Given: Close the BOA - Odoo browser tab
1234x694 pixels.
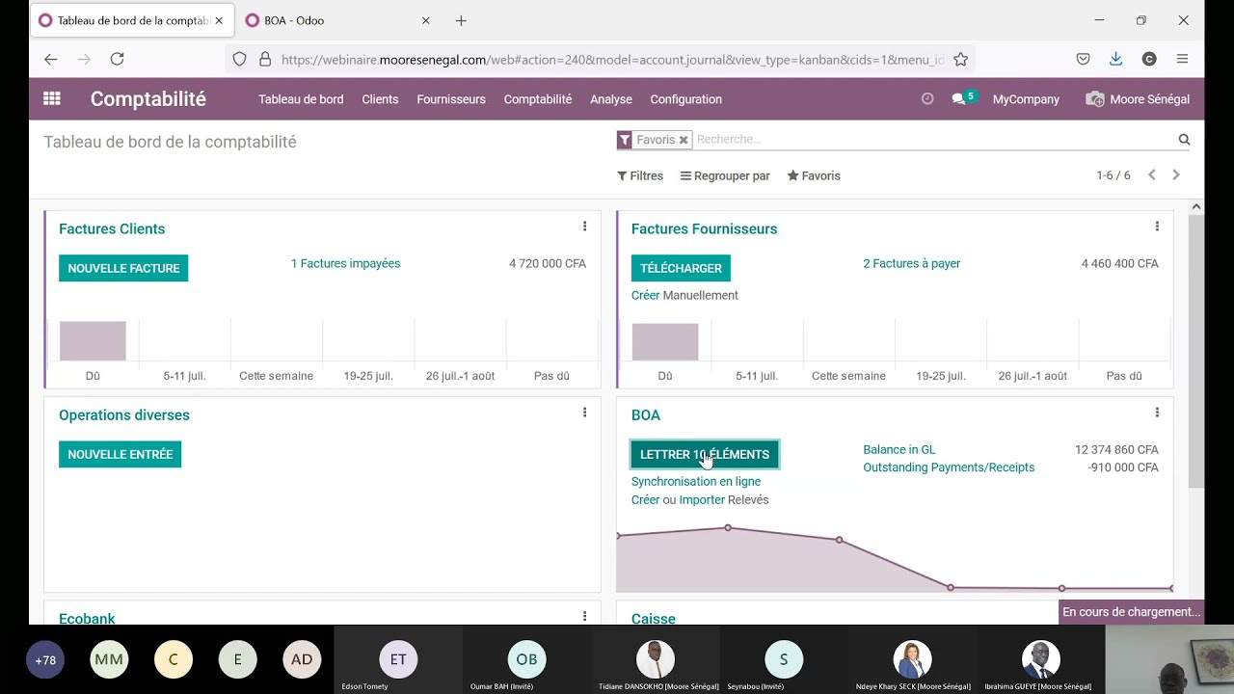Looking at the screenshot, I should coord(425,20).
